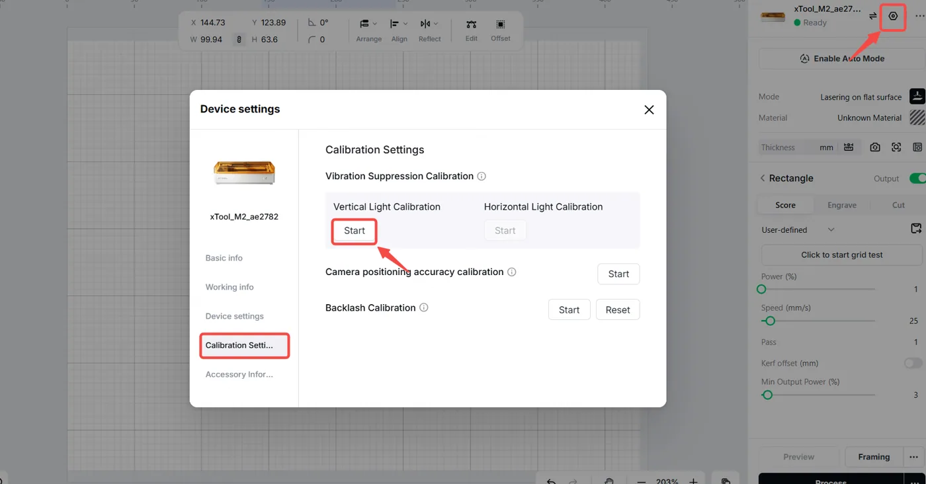Close the Device settings dialog

pyautogui.click(x=649, y=110)
